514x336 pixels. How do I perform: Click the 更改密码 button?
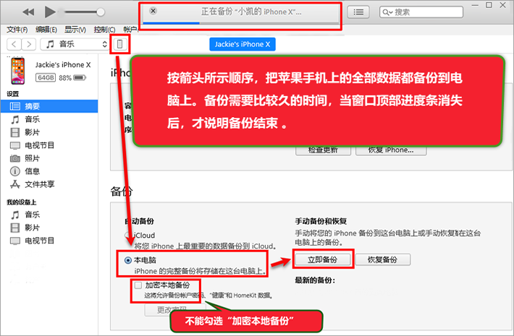point(175,310)
